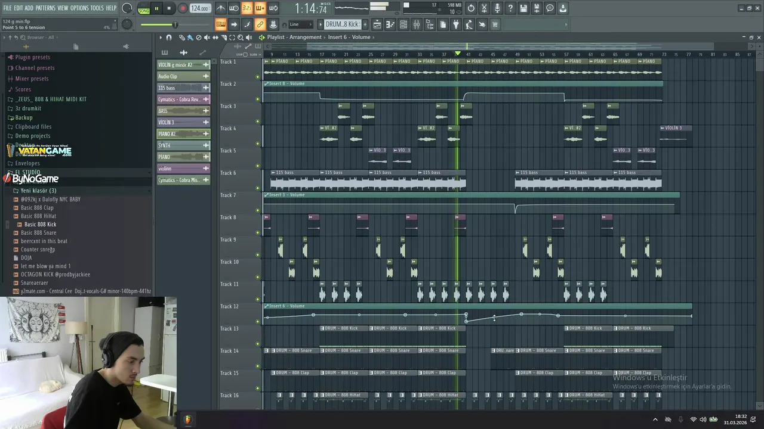Toggle typing keyboard to piano button
The width and height of the screenshot is (764, 429).
click(221, 24)
